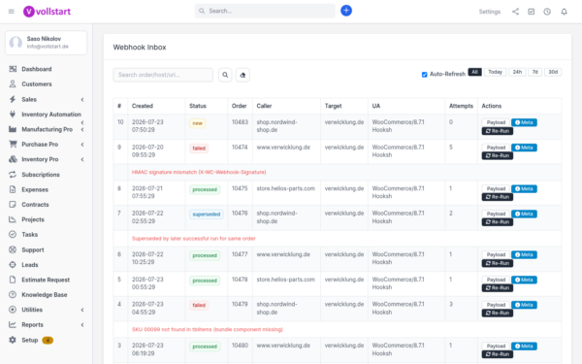The height and width of the screenshot is (364, 582).
Task: Click the Projects chart icon
Action: 13,219
